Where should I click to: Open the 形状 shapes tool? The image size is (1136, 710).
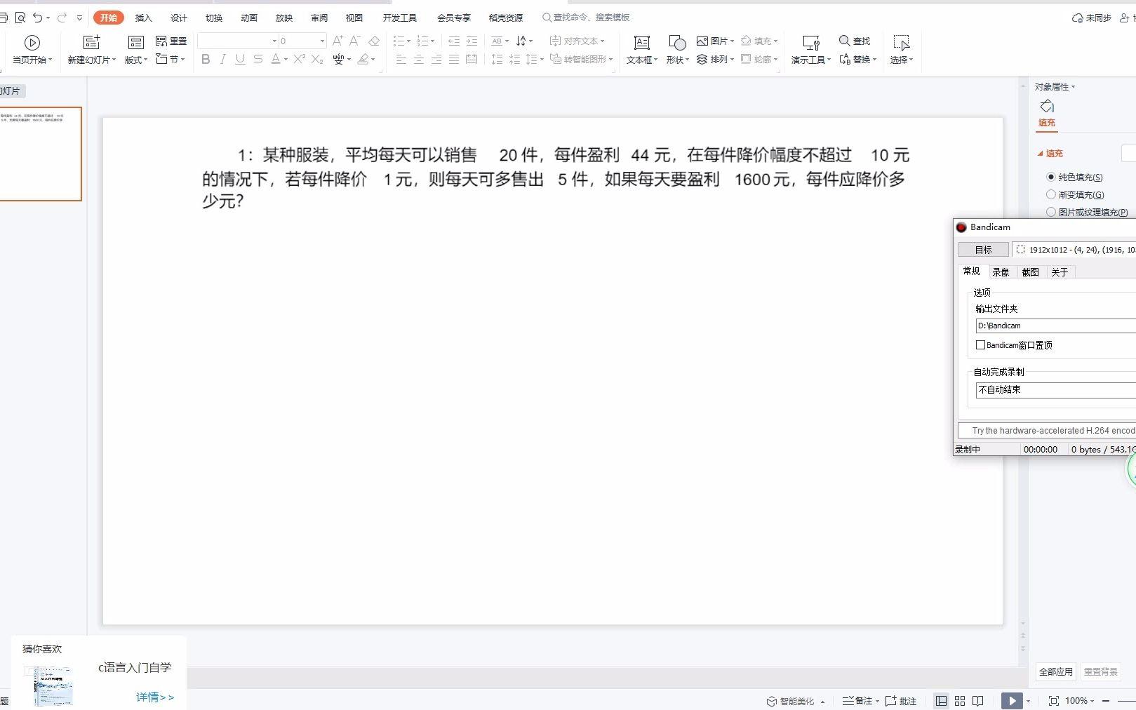coord(677,50)
